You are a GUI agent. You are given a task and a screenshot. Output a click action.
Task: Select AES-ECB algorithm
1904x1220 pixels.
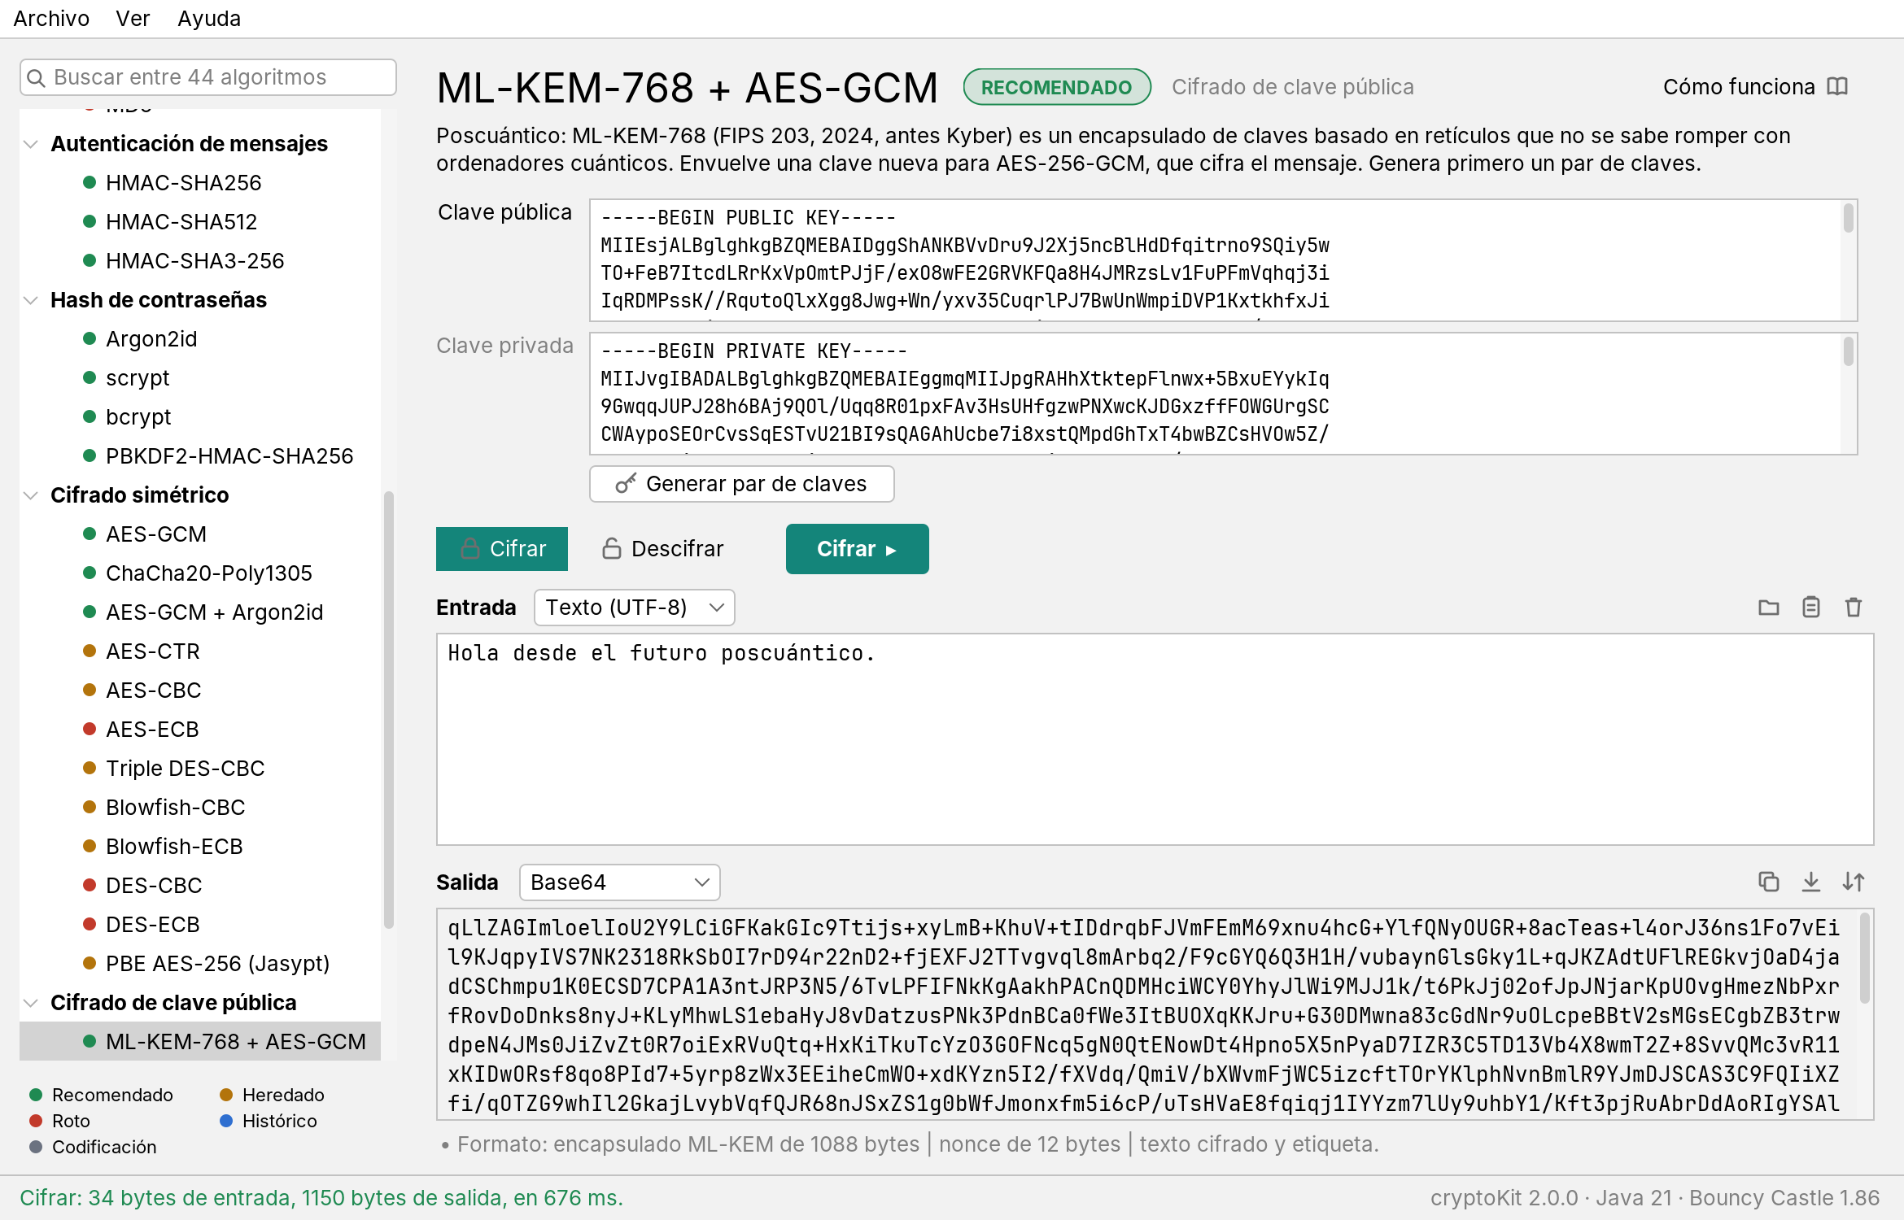200,730
